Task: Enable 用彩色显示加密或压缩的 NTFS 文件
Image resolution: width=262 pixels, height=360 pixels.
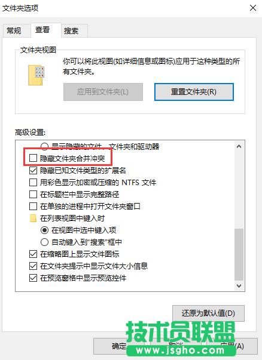Action: (33, 183)
